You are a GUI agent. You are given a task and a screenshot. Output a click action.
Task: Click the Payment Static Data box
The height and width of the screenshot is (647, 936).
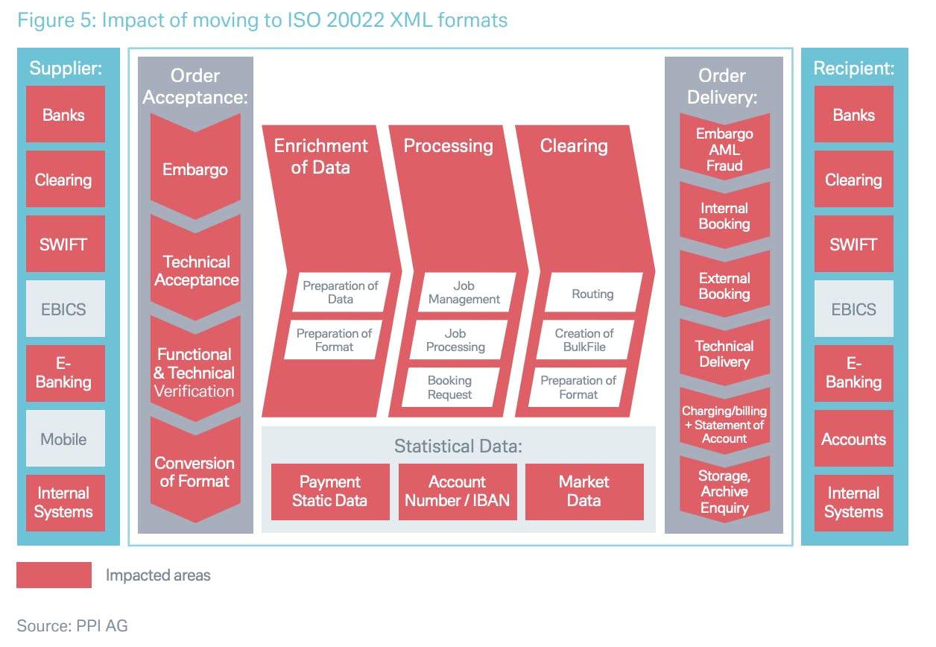pos(330,491)
